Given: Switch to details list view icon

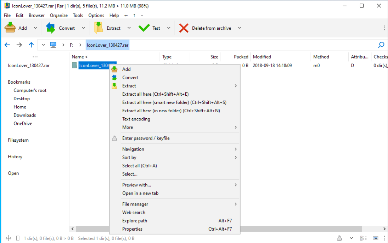Looking at the screenshot, I should coord(363,238).
